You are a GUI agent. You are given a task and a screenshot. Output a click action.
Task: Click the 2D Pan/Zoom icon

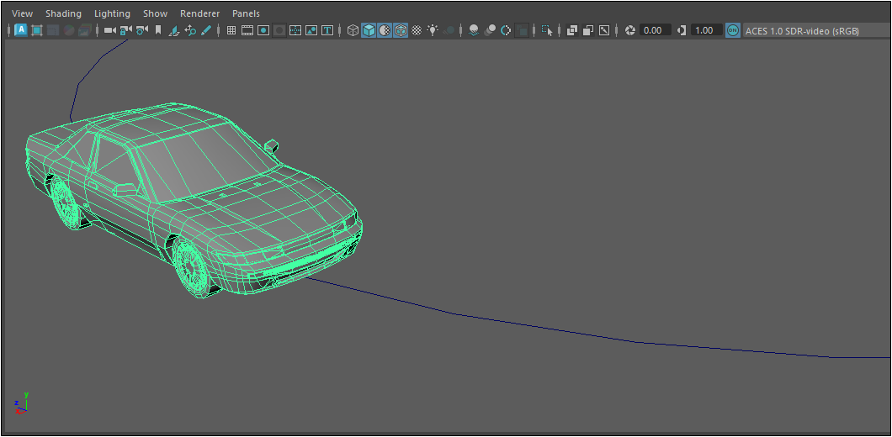point(190,30)
